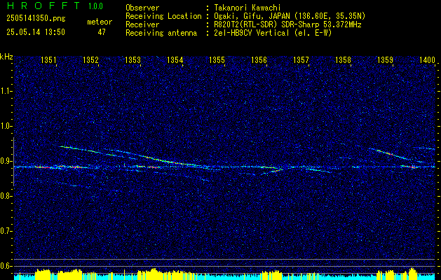Click the kHz axis unit label
The width and height of the screenshot is (441, 280).
click(x=6, y=57)
